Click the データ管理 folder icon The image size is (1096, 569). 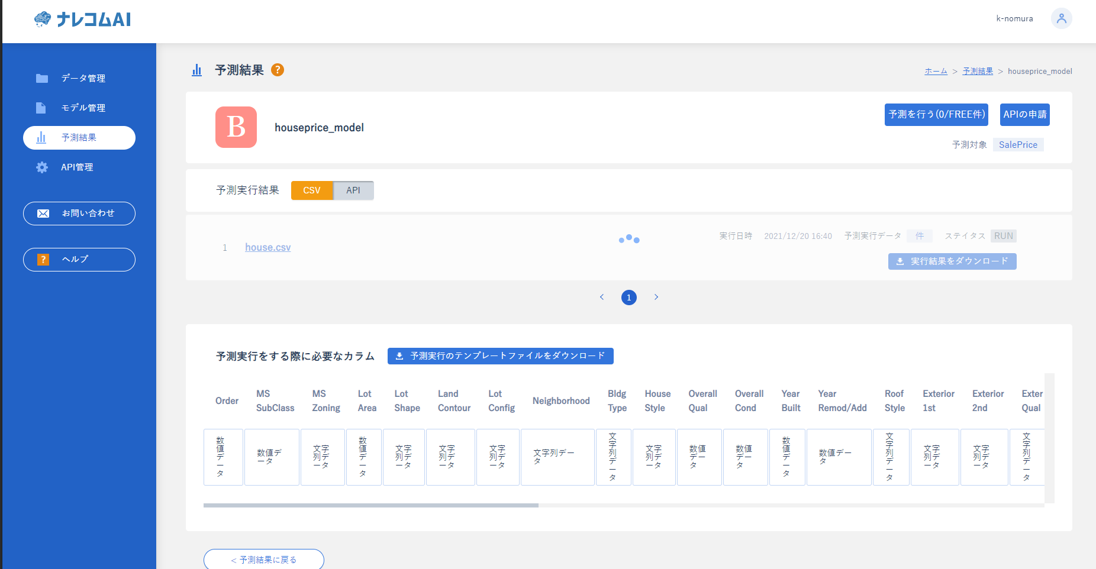[41, 78]
